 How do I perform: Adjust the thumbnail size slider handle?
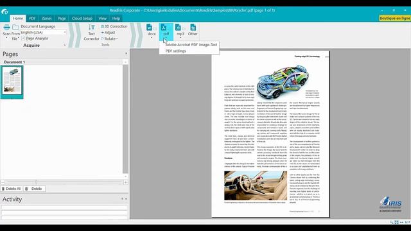tap(36, 182)
